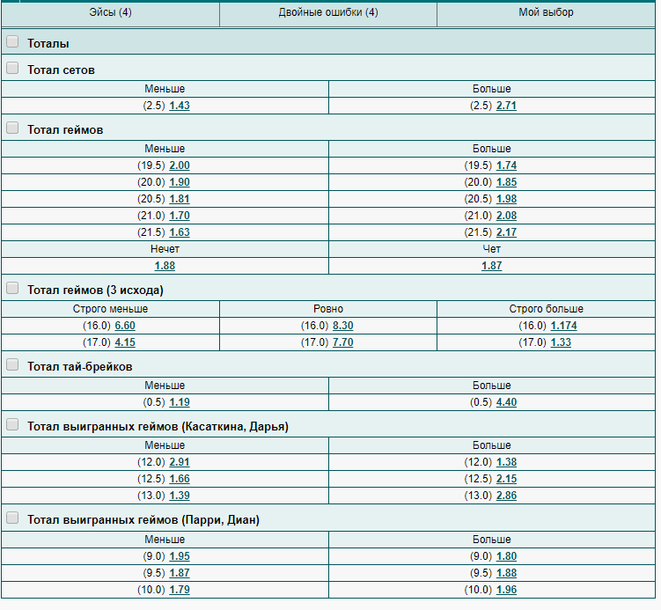
Task: Select Ровно (16.0) odds 8.30
Action: [343, 326]
